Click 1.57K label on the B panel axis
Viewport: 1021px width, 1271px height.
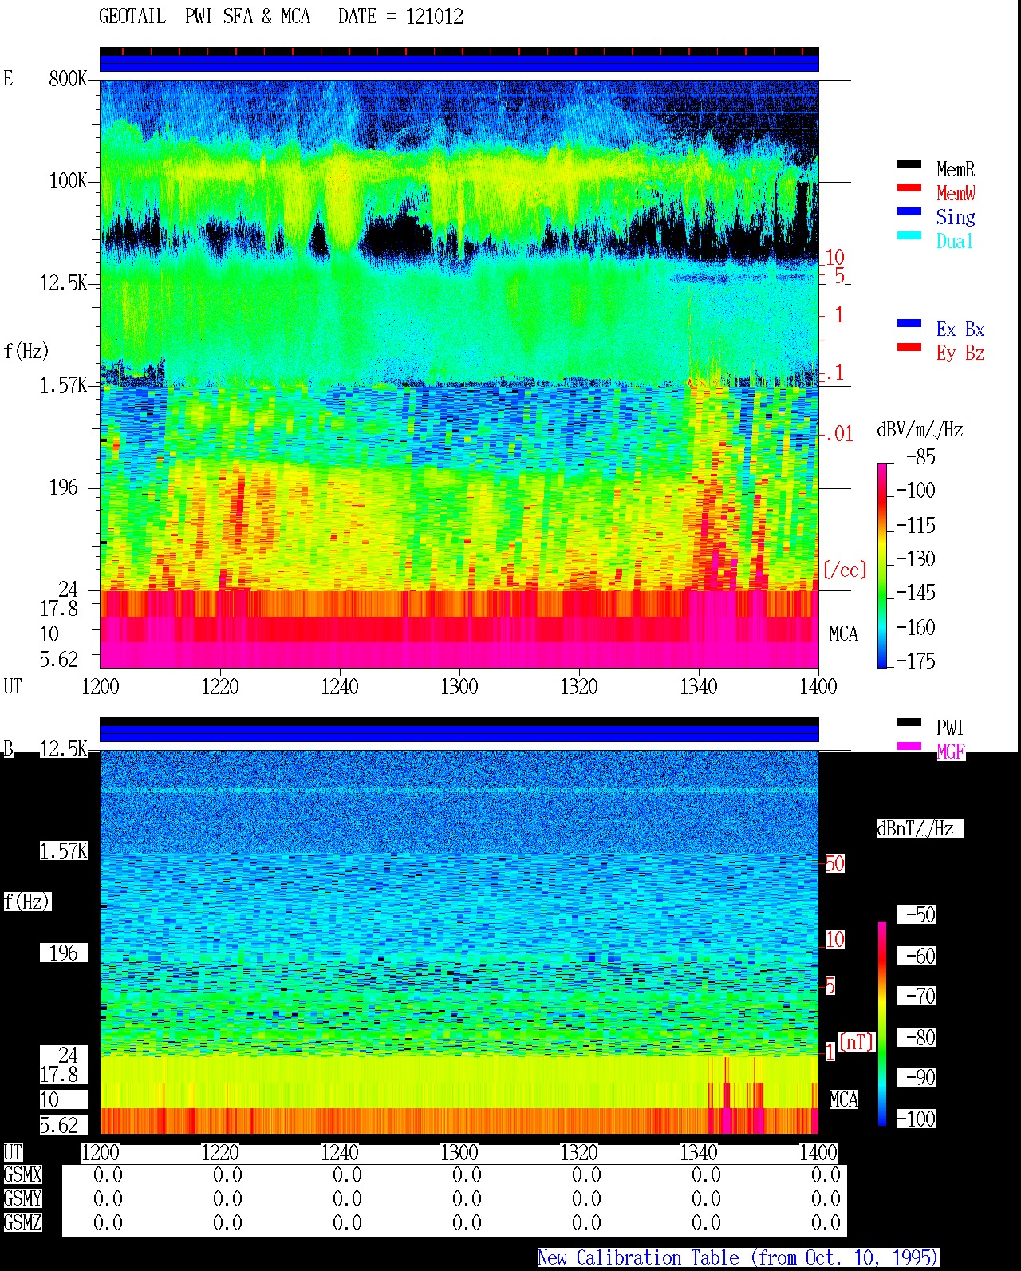click(64, 851)
